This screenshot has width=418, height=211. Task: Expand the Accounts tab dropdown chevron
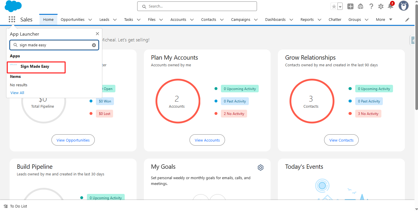coord(192,20)
